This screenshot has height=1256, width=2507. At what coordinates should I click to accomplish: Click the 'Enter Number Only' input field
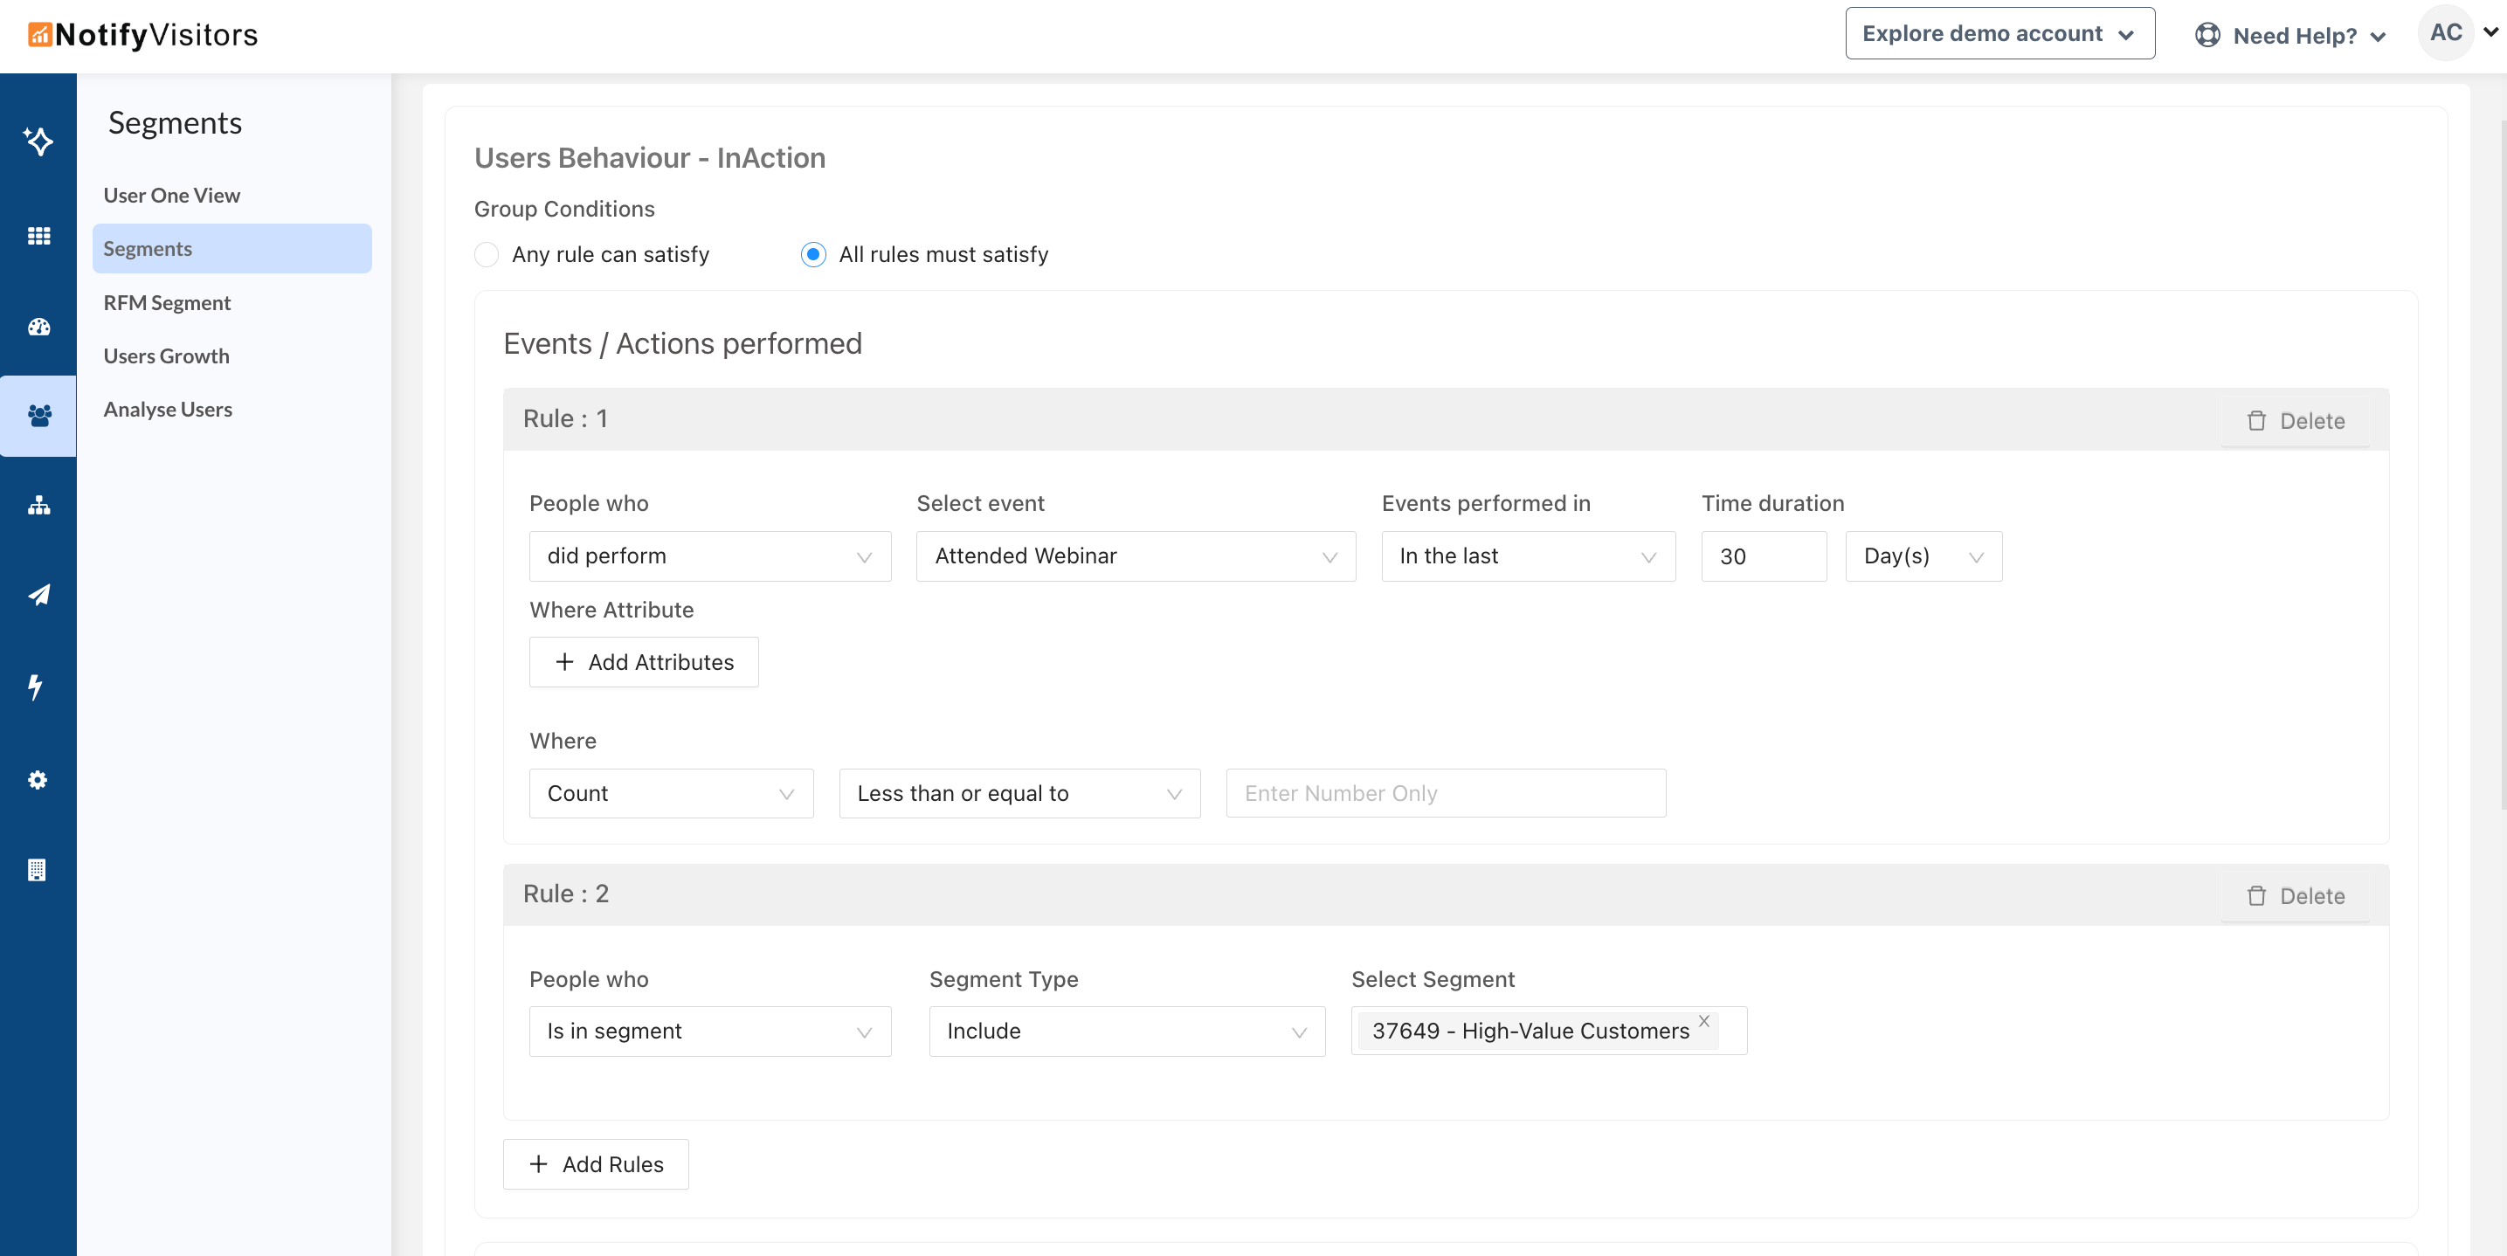(1445, 793)
